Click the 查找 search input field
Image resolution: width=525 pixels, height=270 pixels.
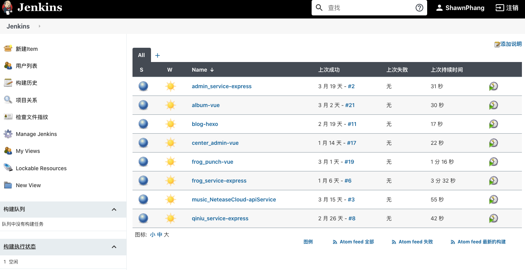(x=368, y=8)
